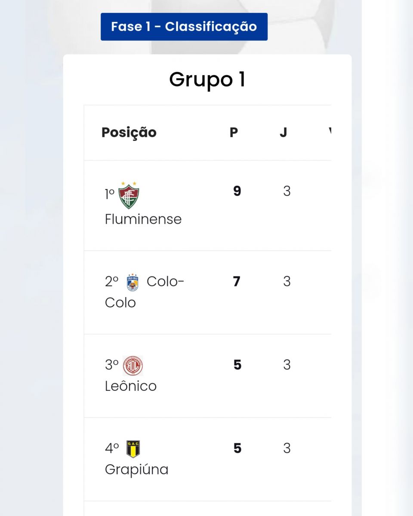
Task: Click the Grapiúna G.A.C. crest
Action: 133,449
